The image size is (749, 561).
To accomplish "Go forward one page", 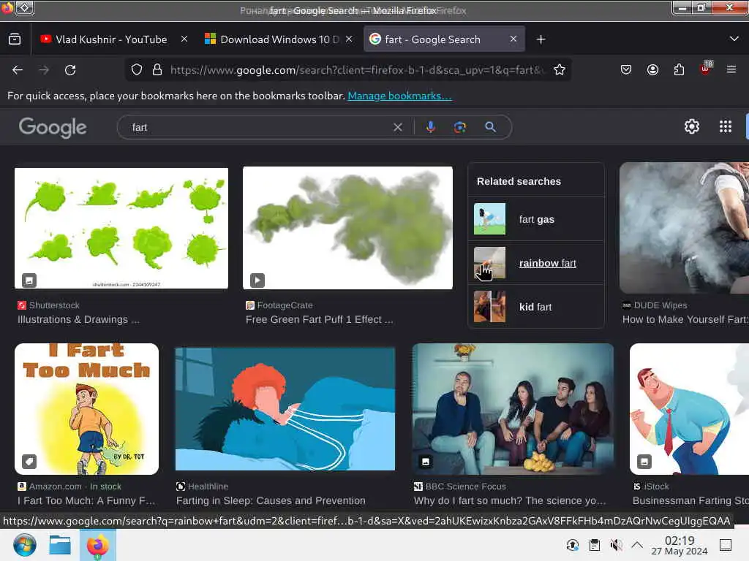I will 44,70.
